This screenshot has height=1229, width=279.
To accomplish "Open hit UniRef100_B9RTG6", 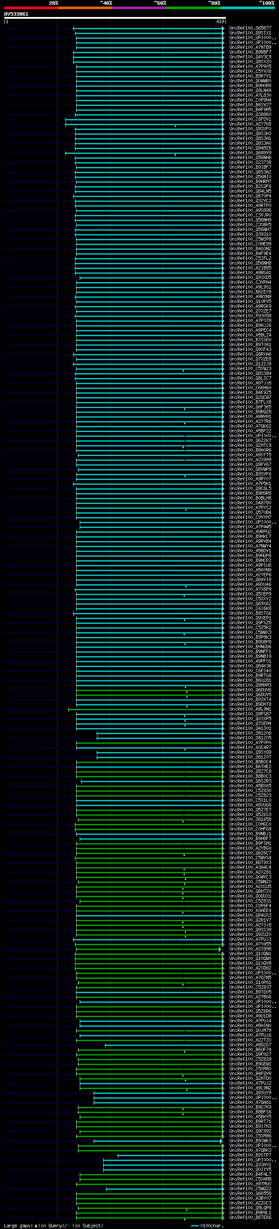I will (x=250, y=675).
